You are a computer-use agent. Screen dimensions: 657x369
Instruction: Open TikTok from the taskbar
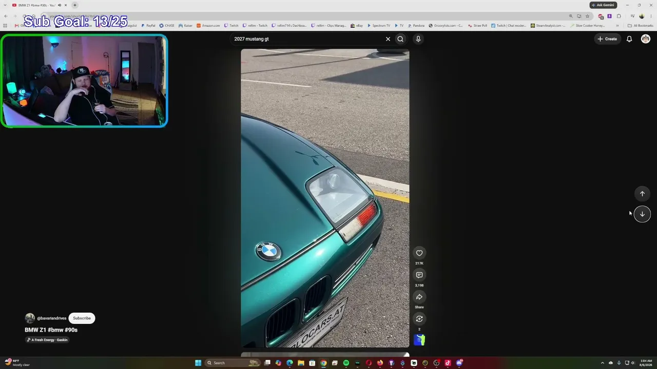[448, 363]
